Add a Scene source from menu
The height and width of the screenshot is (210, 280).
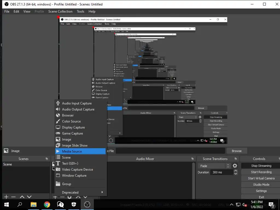pyautogui.click(x=80, y=157)
